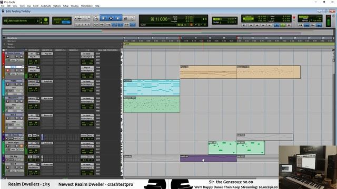
Task: Select the Massive 1 track name
Action: click(x=13, y=98)
